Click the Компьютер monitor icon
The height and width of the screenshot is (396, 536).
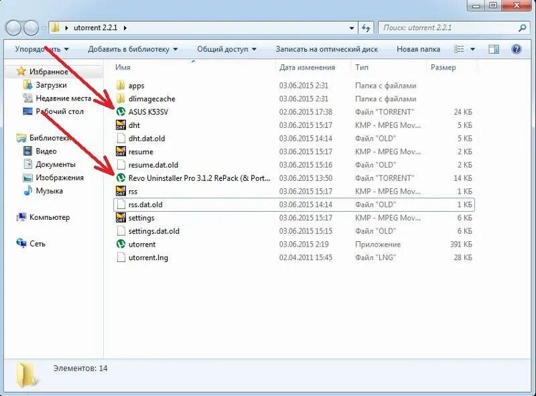click(x=21, y=217)
